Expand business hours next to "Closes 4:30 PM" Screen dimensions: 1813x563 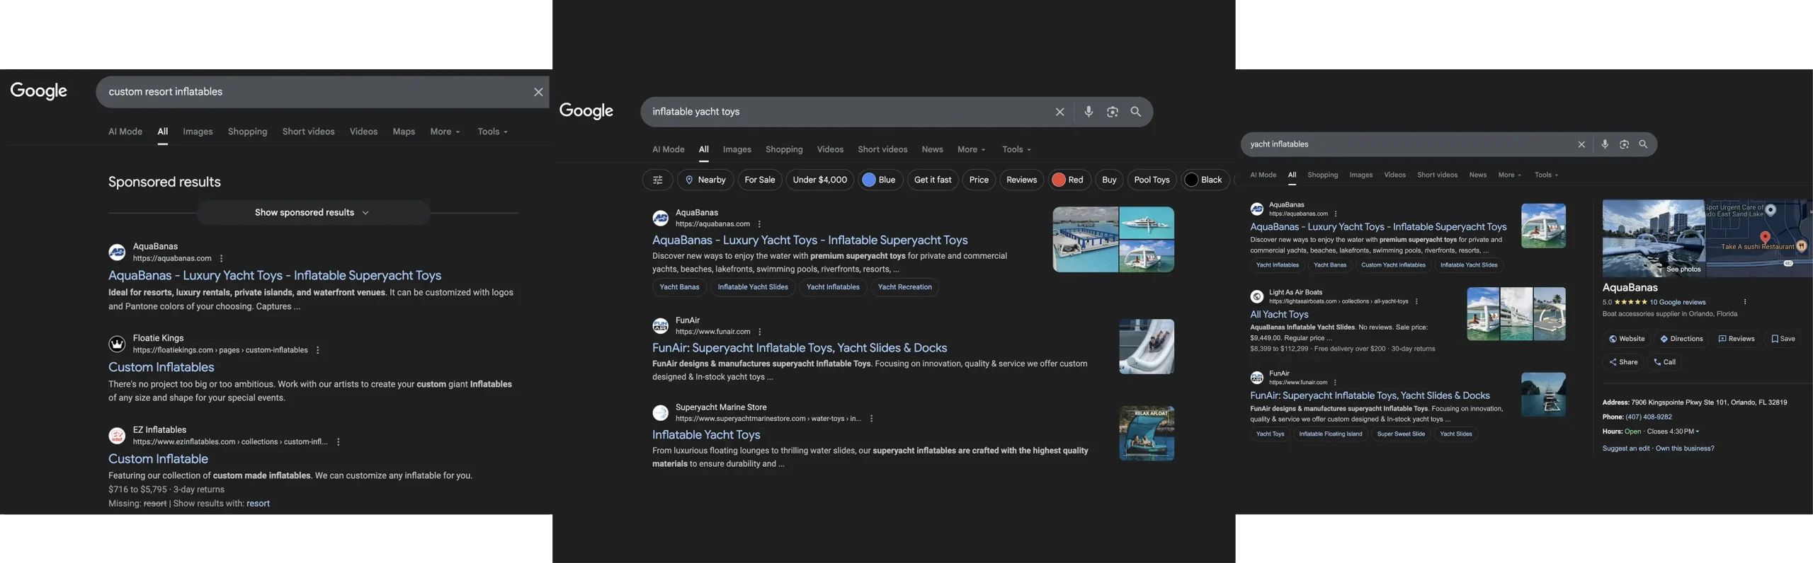click(x=1698, y=431)
